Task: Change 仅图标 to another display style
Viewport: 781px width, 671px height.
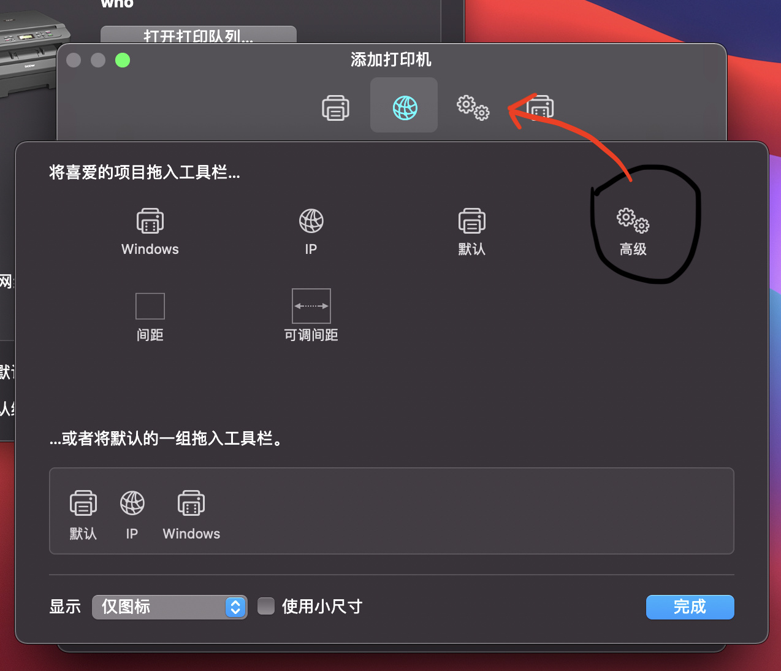Action: coord(169,607)
